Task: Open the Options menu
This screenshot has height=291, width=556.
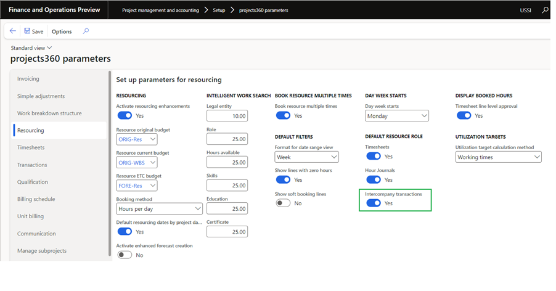Action: tap(62, 31)
